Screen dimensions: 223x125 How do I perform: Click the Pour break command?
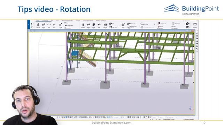pos(145,25)
